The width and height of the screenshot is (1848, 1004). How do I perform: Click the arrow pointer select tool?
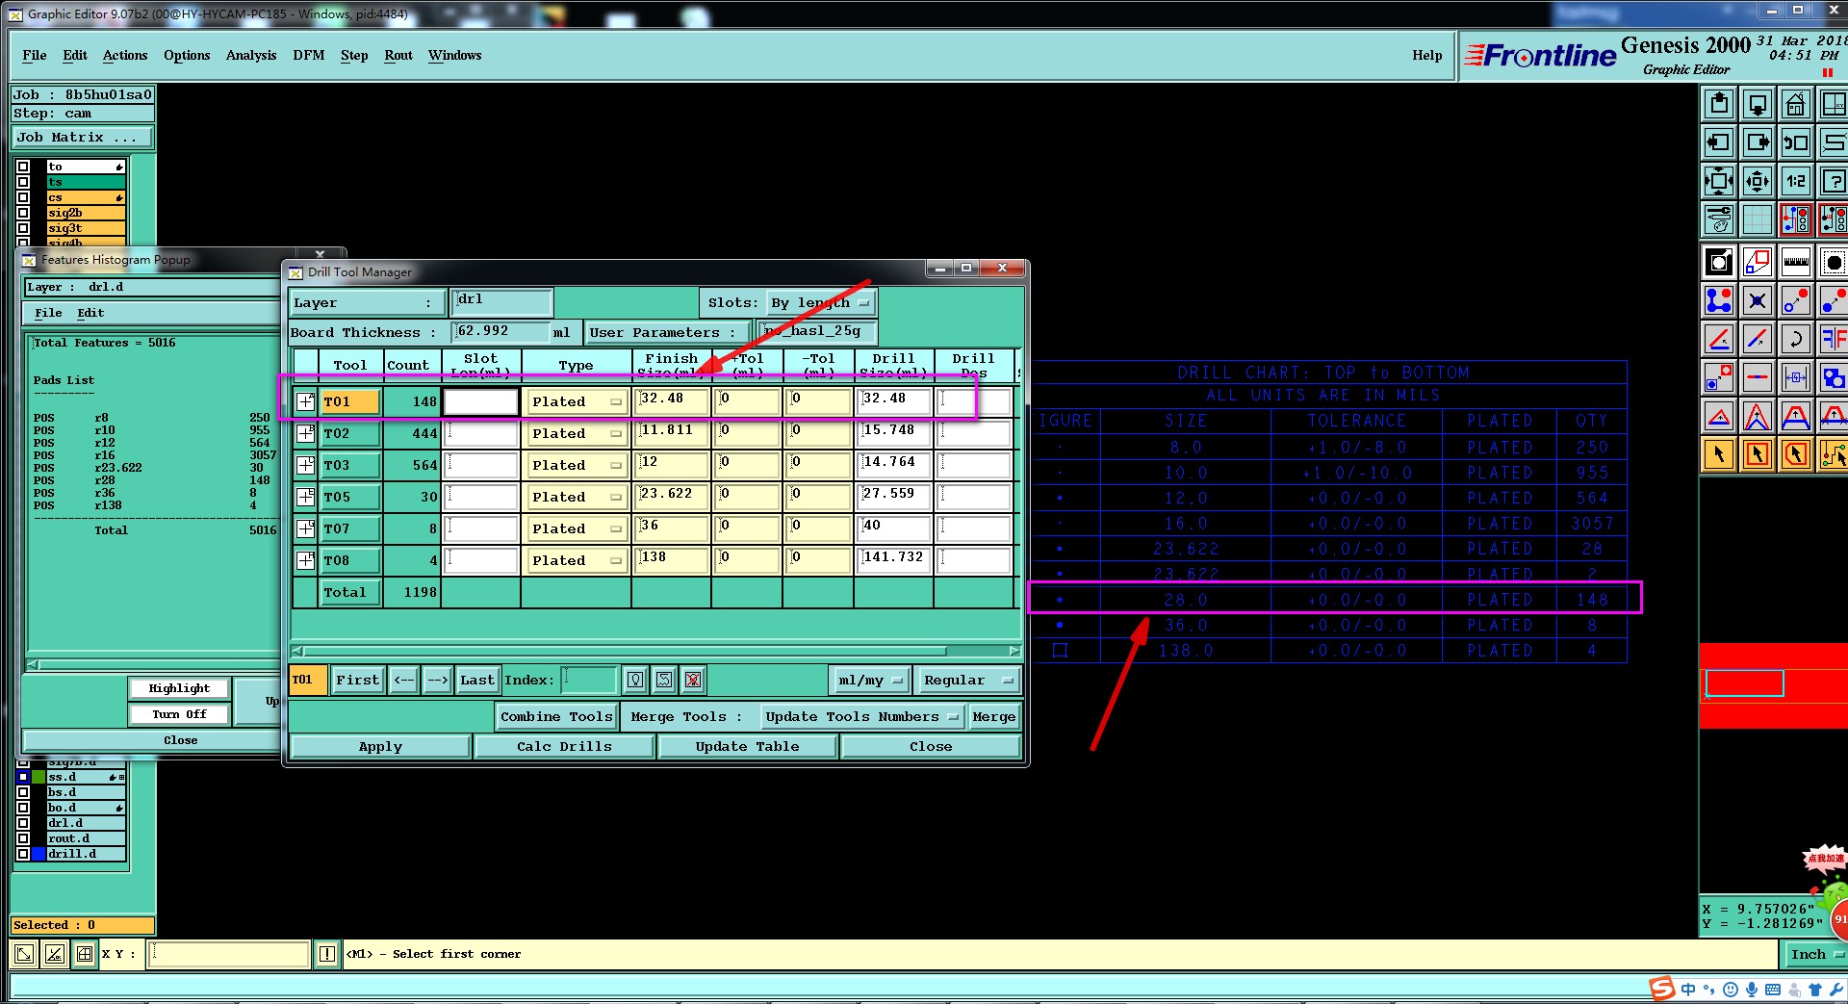click(x=1719, y=454)
